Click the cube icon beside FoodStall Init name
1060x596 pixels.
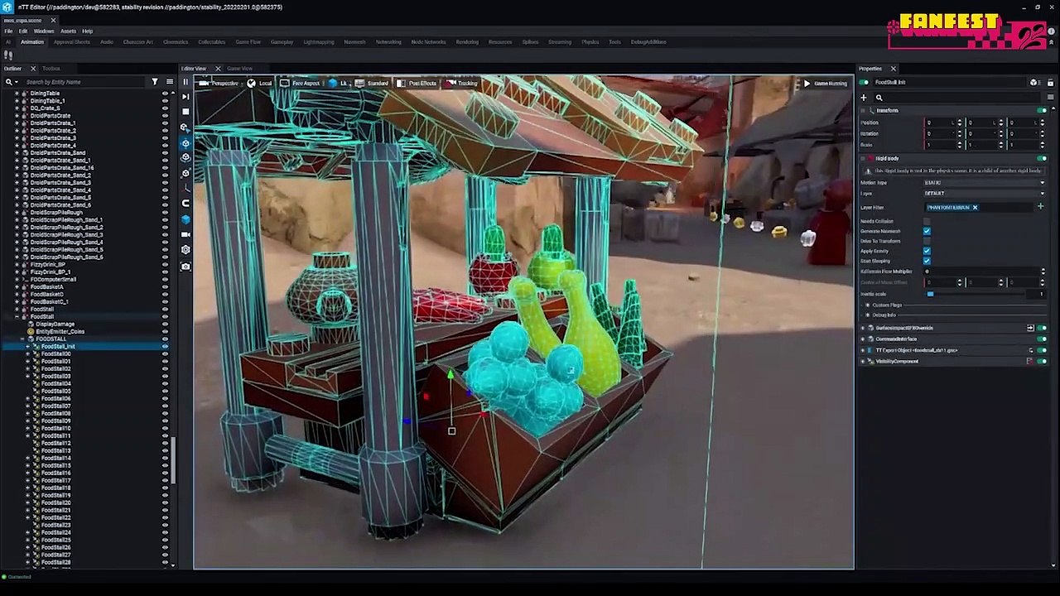pyautogui.click(x=1033, y=83)
